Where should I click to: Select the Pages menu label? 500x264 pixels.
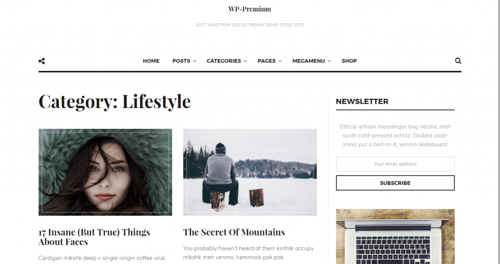click(267, 61)
